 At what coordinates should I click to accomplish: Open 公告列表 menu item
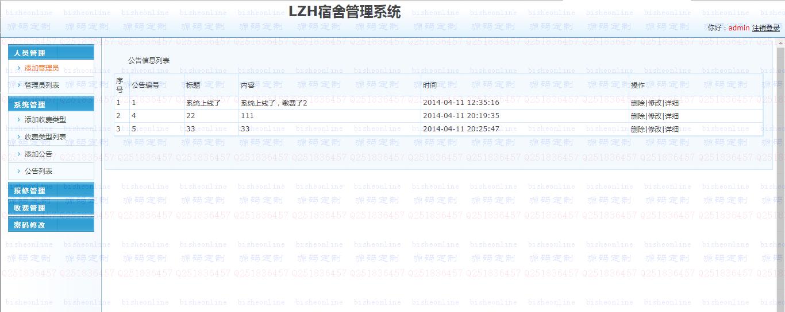pos(39,171)
